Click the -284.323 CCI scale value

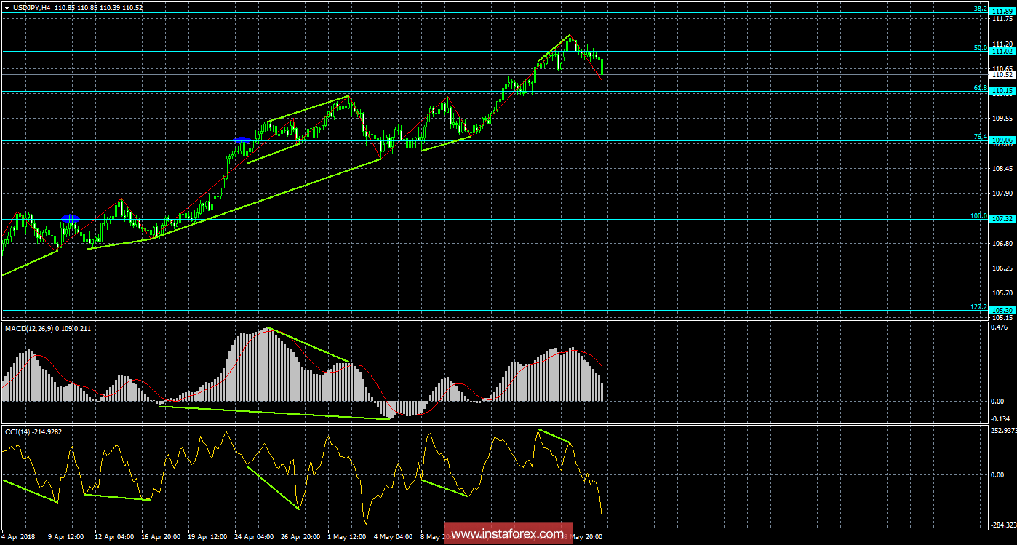(1004, 525)
